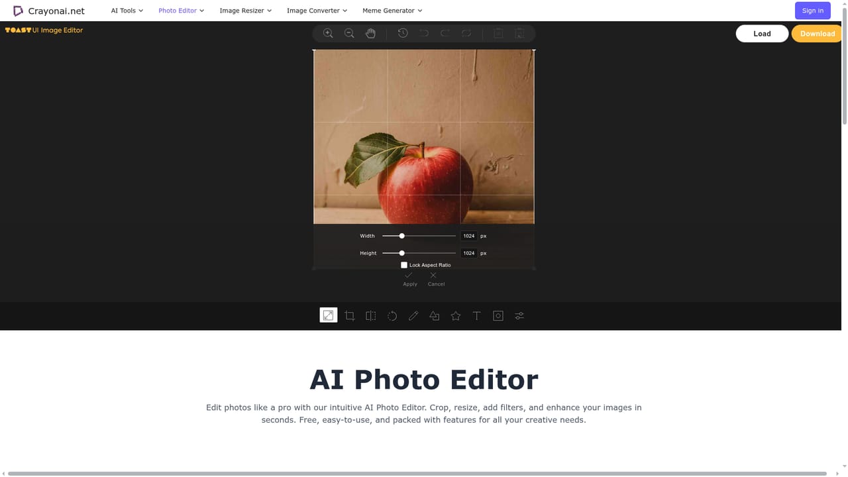This screenshot has width=848, height=477.
Task: Expand the Meme Generator dropdown menu
Action: coord(392,11)
